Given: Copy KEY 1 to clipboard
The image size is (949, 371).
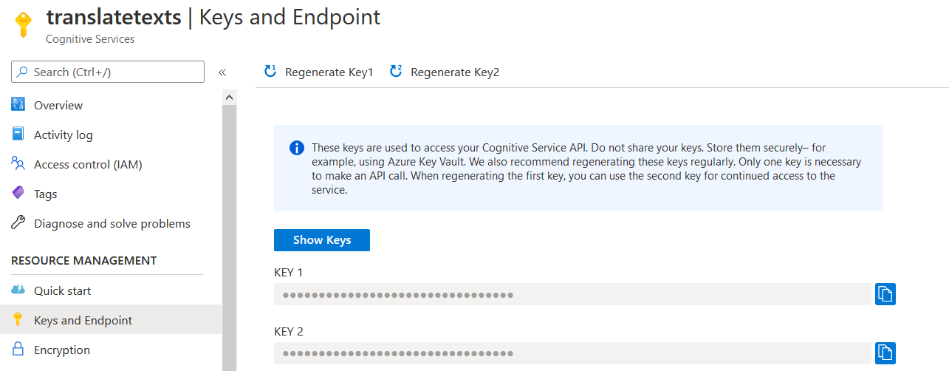Looking at the screenshot, I should pyautogui.click(x=885, y=294).
